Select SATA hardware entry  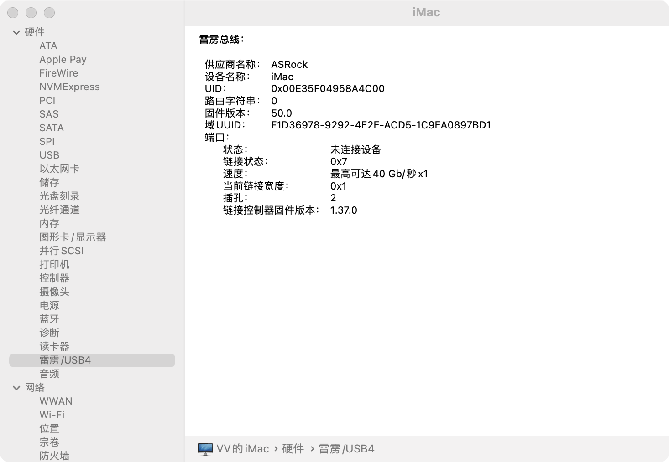[52, 128]
